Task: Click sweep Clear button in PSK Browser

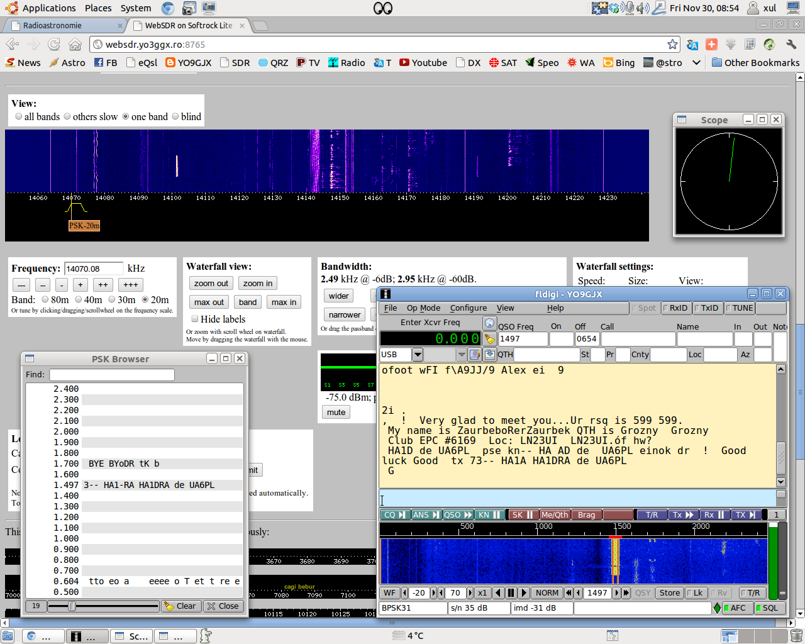Action: click(180, 606)
